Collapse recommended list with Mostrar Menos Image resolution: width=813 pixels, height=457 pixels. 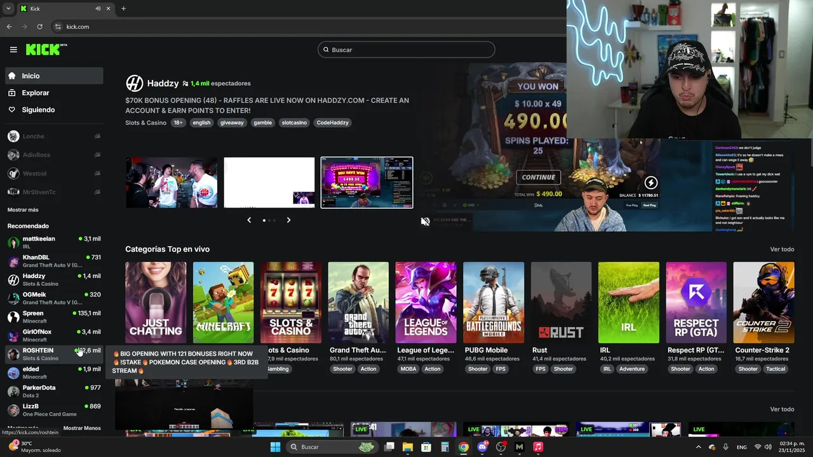coord(82,428)
